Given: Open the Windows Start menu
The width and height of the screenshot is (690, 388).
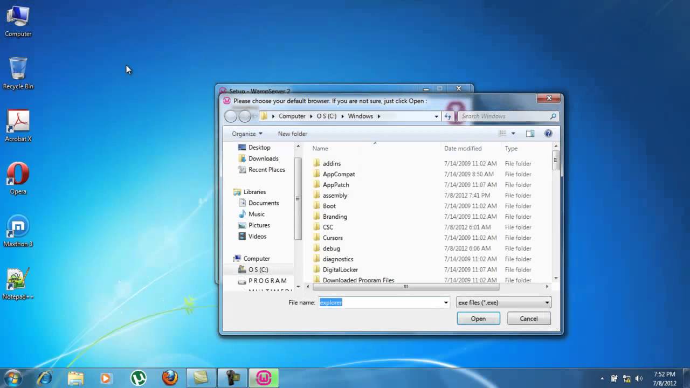Looking at the screenshot, I should [12, 378].
